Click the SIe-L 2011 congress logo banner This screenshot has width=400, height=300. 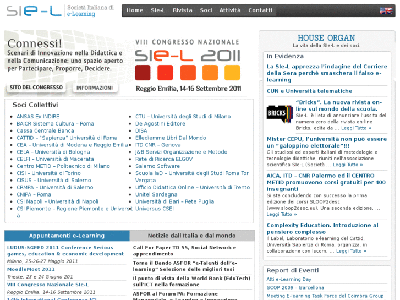[188, 66]
